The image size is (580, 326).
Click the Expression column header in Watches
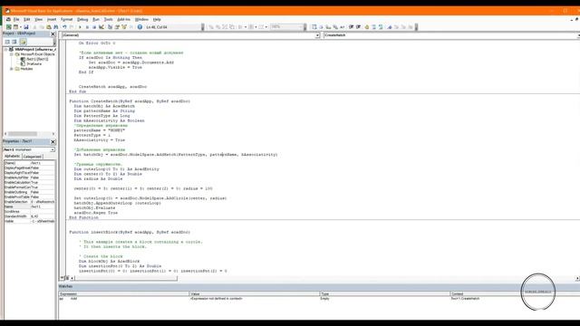point(124,293)
